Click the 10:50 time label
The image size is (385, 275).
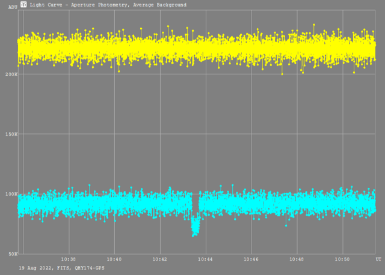pos(342,259)
